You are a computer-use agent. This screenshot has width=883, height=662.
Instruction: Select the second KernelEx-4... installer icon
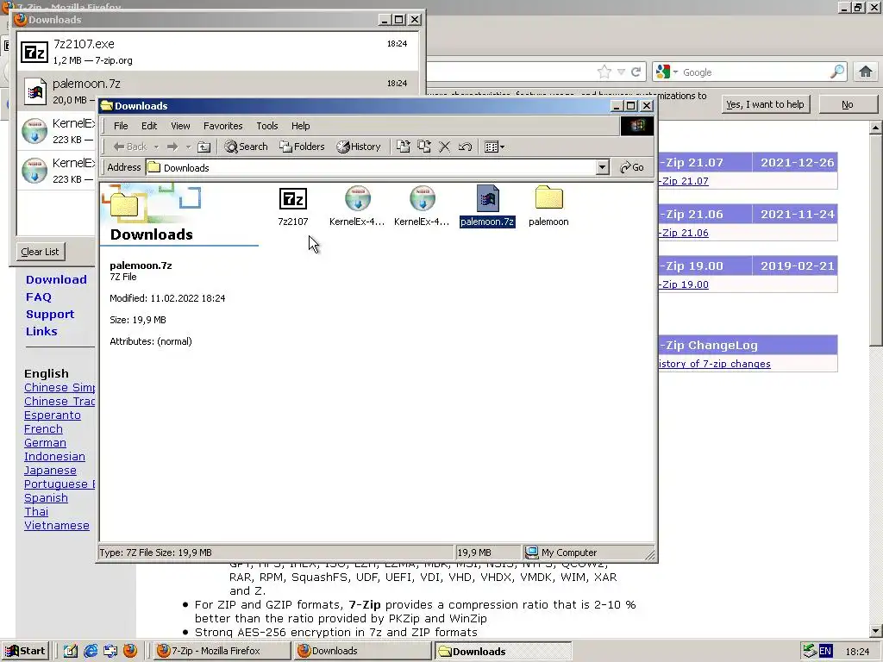pyautogui.click(x=423, y=198)
